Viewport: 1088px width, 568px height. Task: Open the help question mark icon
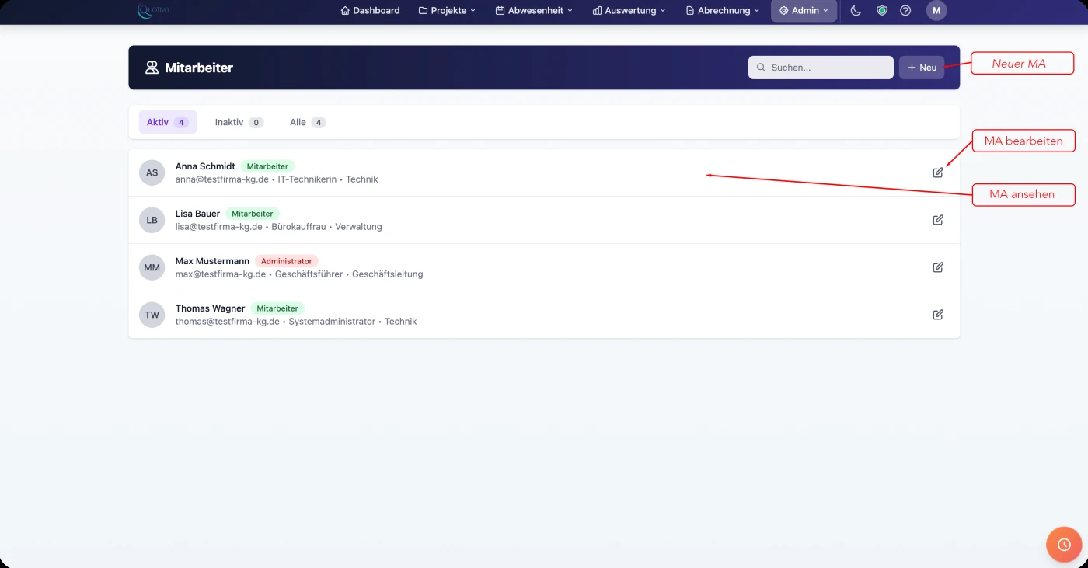click(905, 11)
